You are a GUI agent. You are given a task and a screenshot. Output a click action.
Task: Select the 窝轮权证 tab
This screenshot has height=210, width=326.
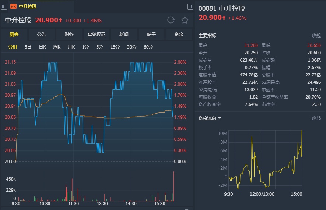97,35
